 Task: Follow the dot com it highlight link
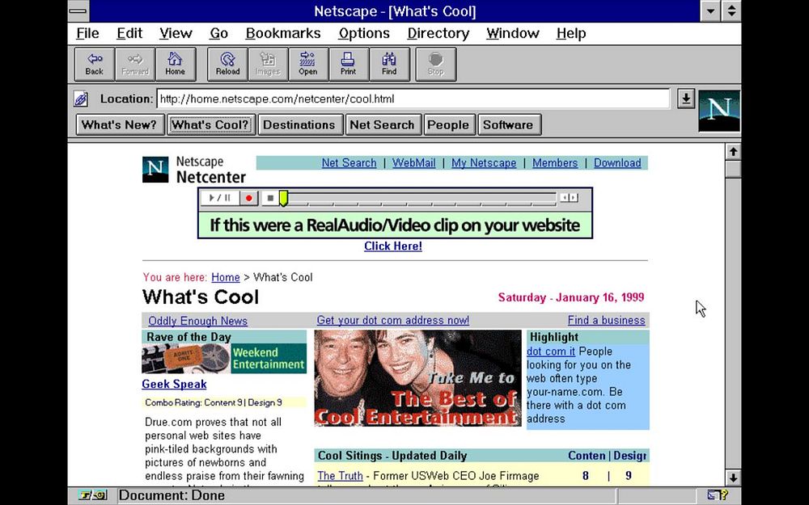[x=550, y=351]
